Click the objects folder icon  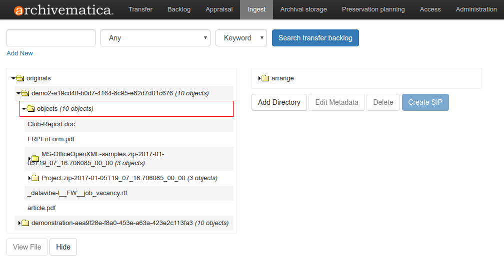pyautogui.click(x=30, y=109)
